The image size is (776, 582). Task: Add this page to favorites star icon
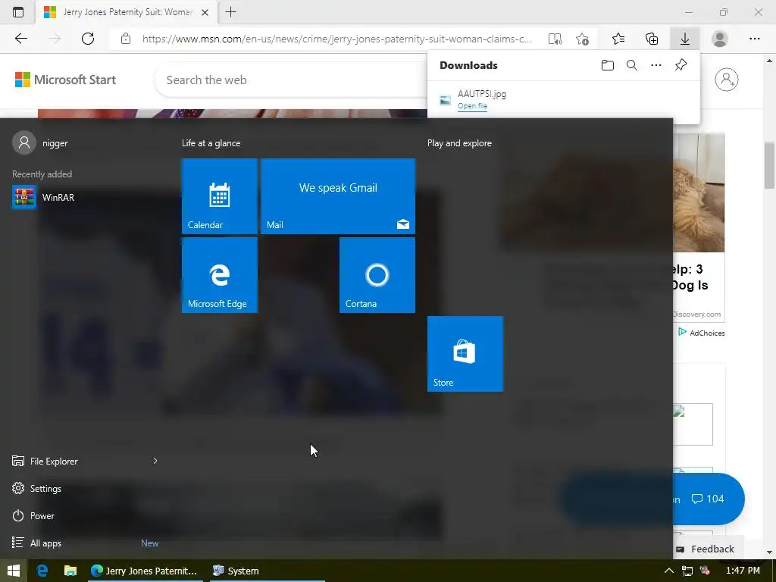pyautogui.click(x=583, y=39)
